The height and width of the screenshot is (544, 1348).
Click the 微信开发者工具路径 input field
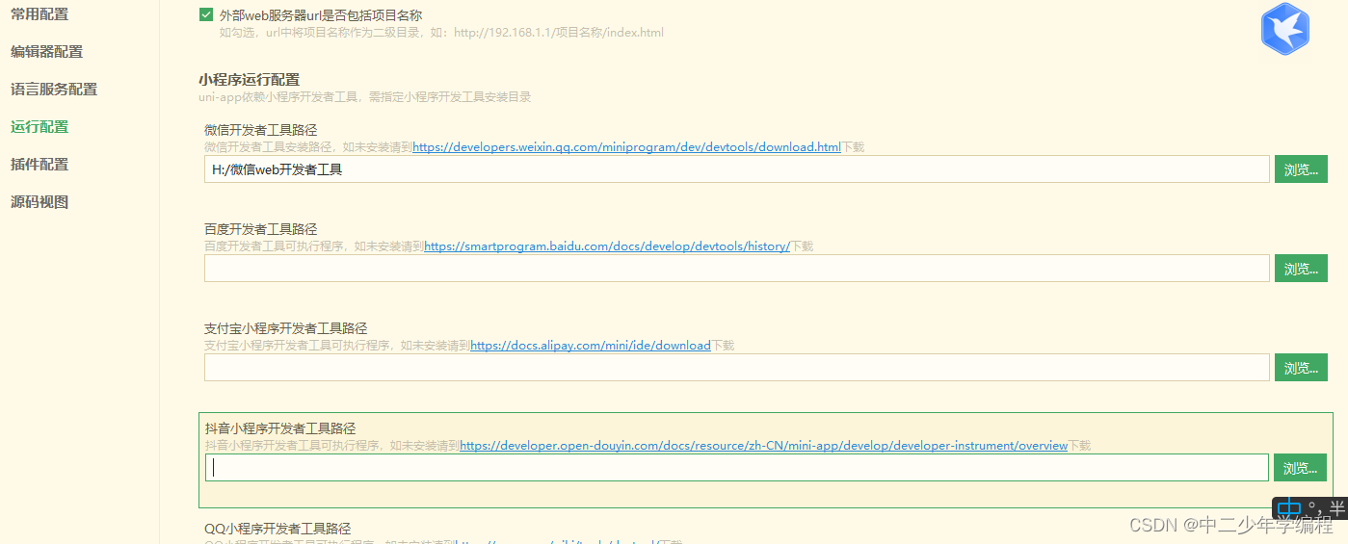click(736, 169)
